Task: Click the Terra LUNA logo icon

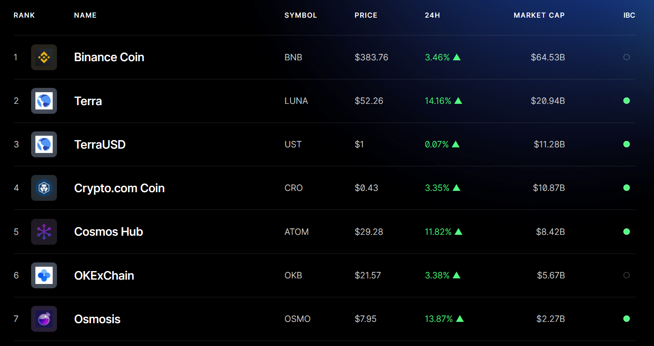Action: click(x=44, y=101)
